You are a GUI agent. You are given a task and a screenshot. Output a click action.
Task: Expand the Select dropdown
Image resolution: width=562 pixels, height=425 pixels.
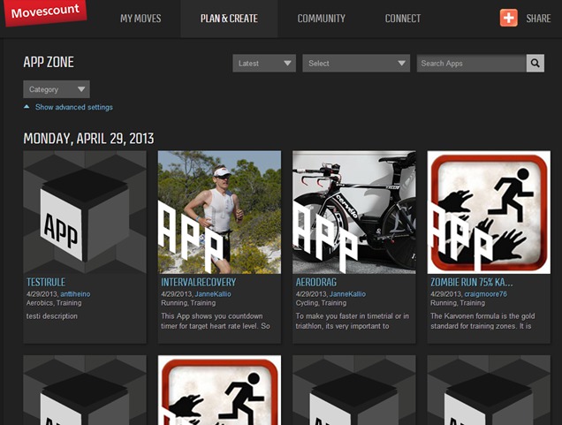click(x=356, y=63)
